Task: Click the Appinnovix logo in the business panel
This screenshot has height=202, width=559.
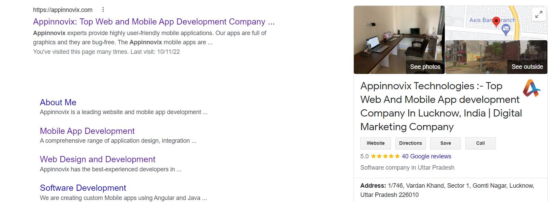Action: 531,88
